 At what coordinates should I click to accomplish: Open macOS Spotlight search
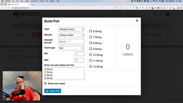pyautogui.click(x=177, y=1)
